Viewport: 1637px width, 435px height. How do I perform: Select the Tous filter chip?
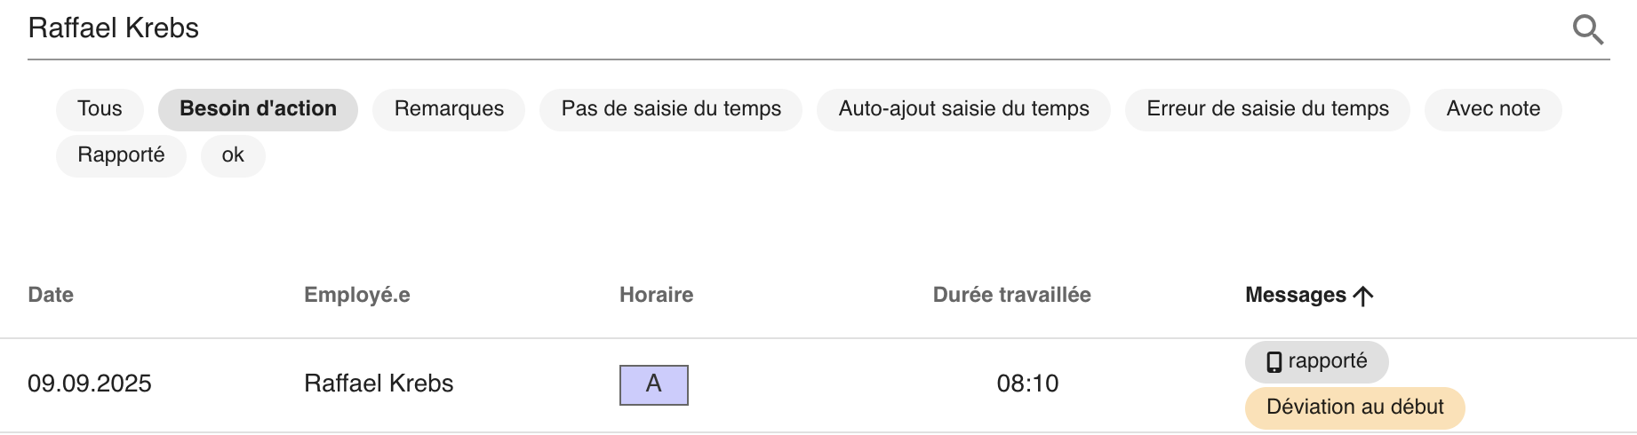[100, 109]
